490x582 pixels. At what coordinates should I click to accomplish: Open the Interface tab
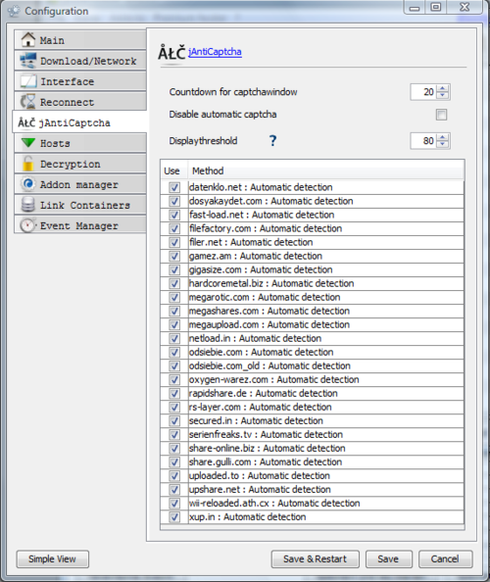pos(80,81)
